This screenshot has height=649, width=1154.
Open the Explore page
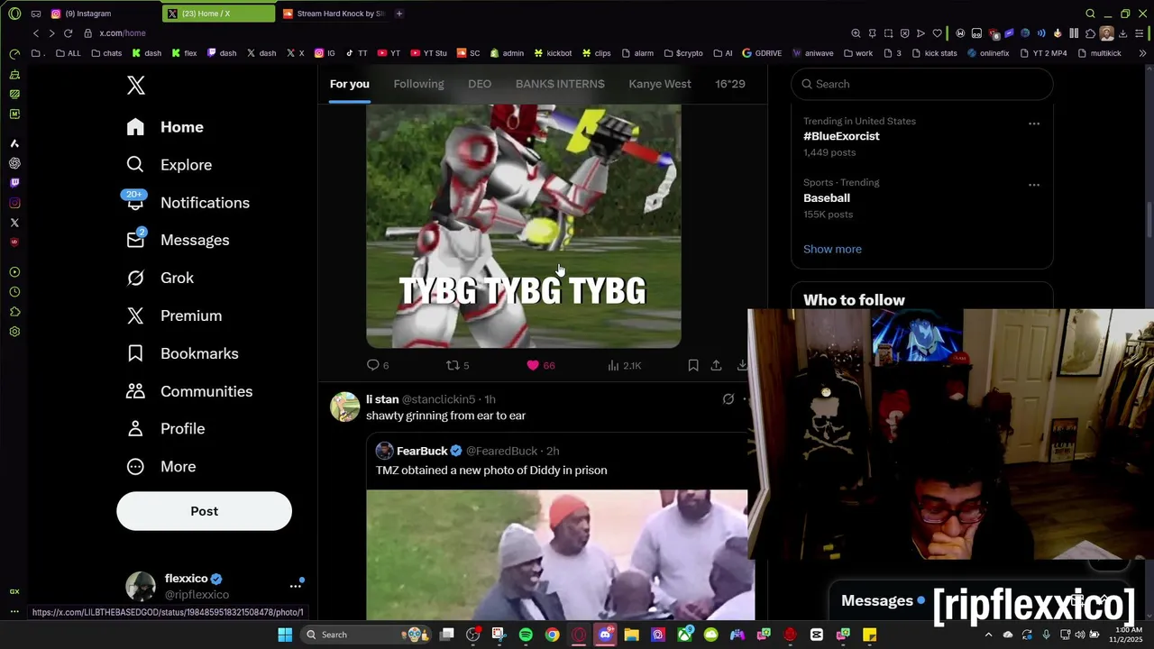pyautogui.click(x=169, y=165)
